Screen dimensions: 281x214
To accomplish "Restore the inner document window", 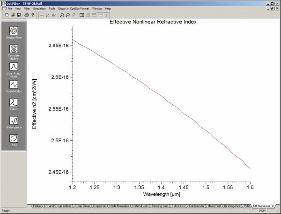I will pyautogui.click(x=273, y=8).
